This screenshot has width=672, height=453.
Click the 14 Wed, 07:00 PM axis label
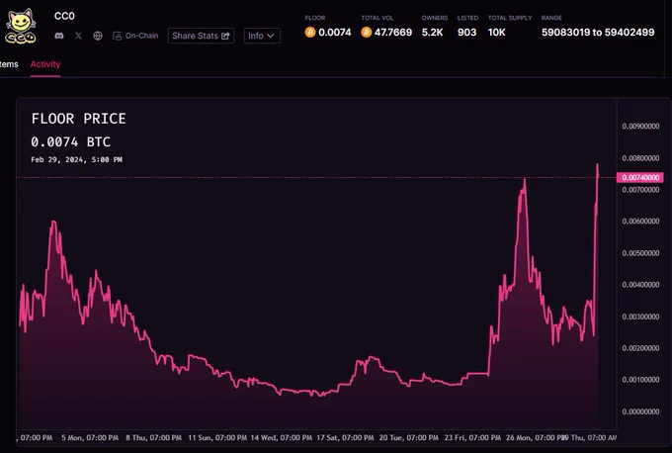[281, 438]
